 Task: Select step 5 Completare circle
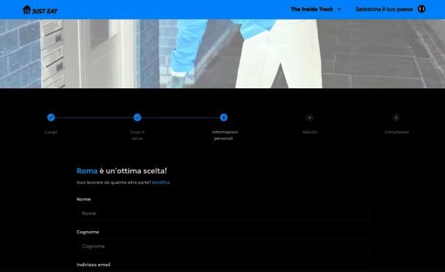point(396,117)
